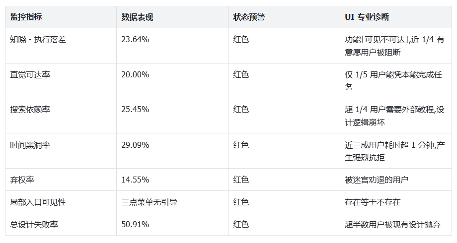Select the 20.00% data cell
The image size is (457, 243).
135,75
